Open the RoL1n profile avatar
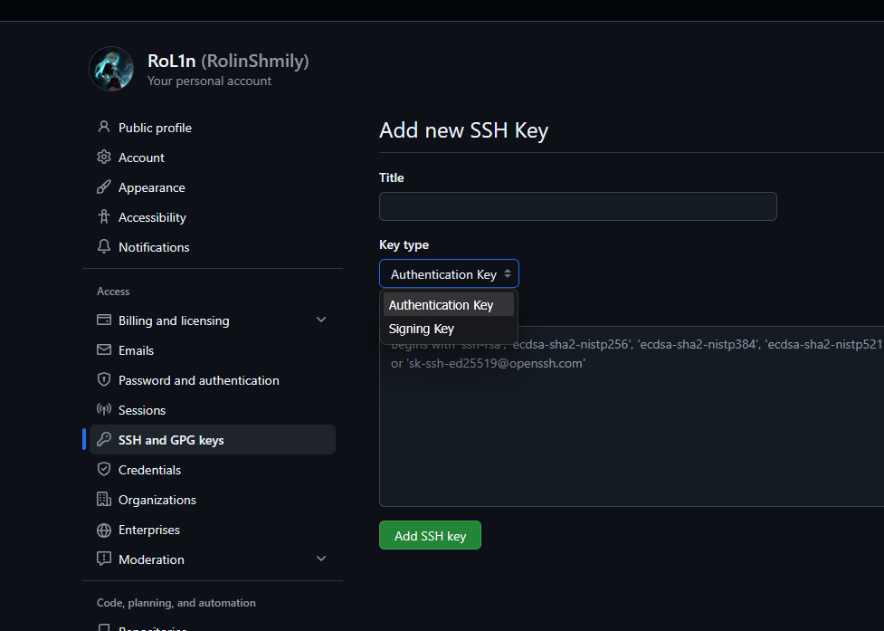The image size is (884, 631). 111,69
